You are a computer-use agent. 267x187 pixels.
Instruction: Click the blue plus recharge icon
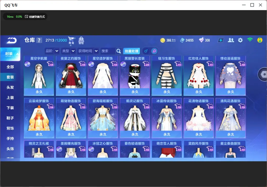tap(221, 40)
